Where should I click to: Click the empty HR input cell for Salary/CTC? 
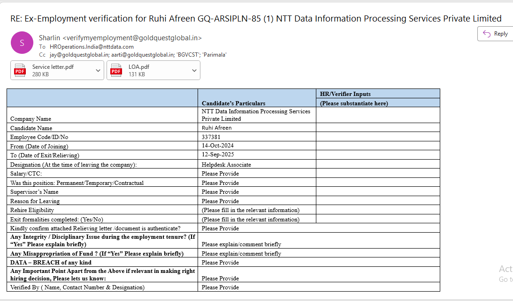tap(378, 173)
